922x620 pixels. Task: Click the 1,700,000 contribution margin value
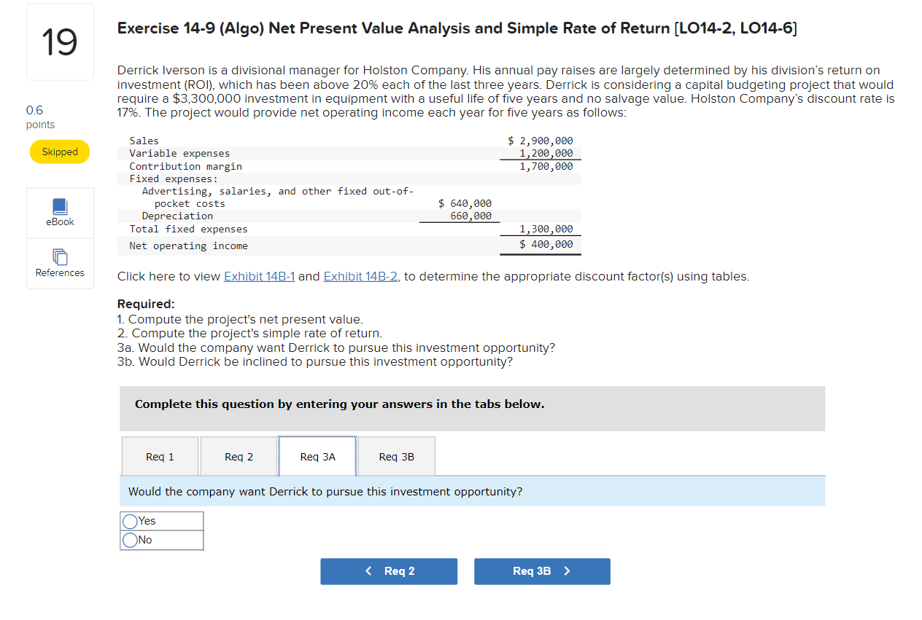(x=546, y=166)
